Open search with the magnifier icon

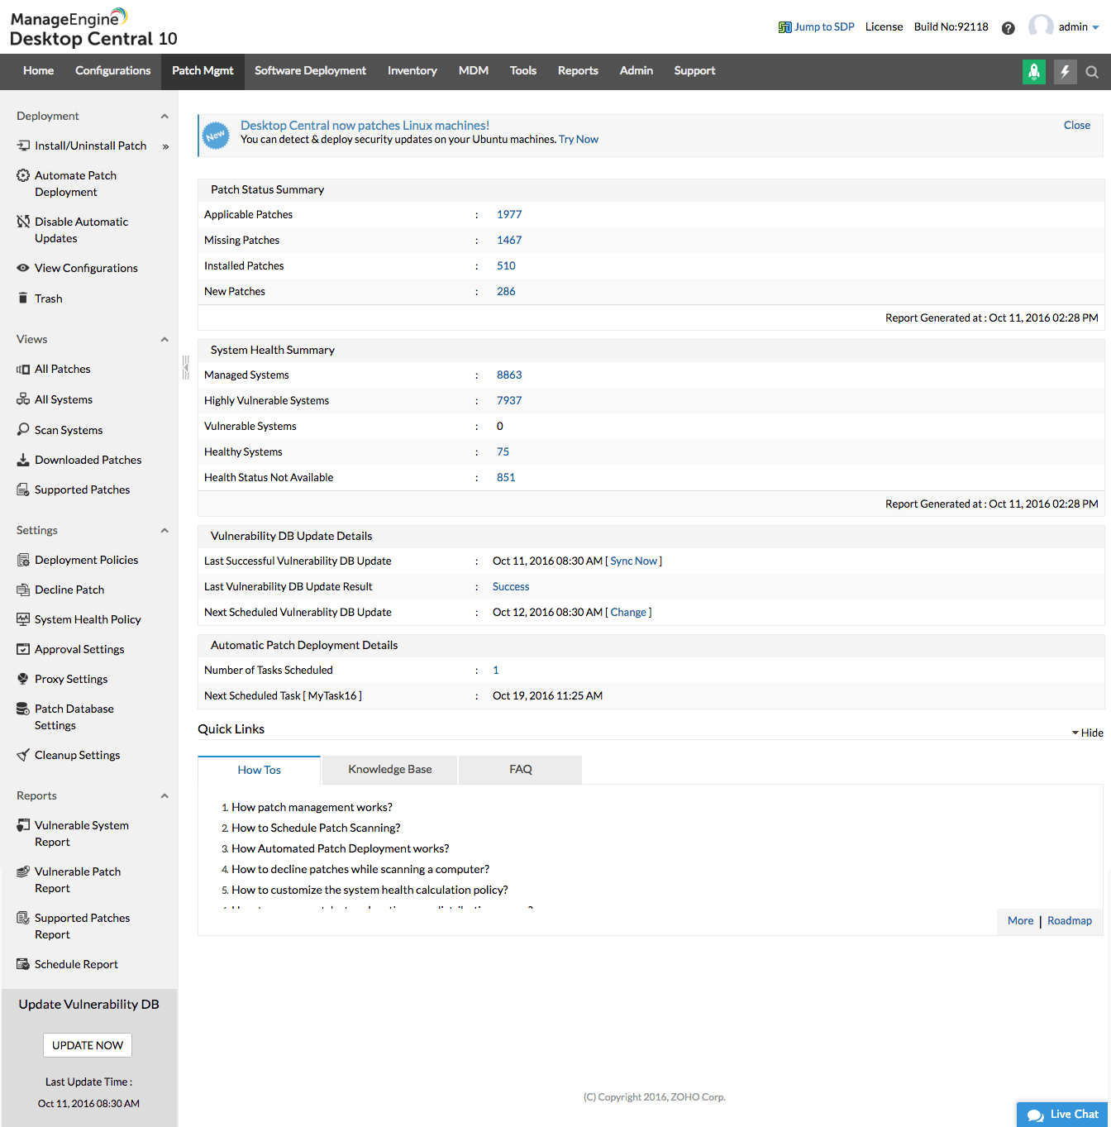pyautogui.click(x=1092, y=72)
